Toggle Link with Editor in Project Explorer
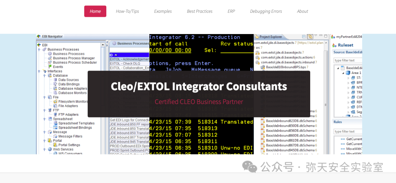This screenshot has height=183, width=396. tap(310, 37)
